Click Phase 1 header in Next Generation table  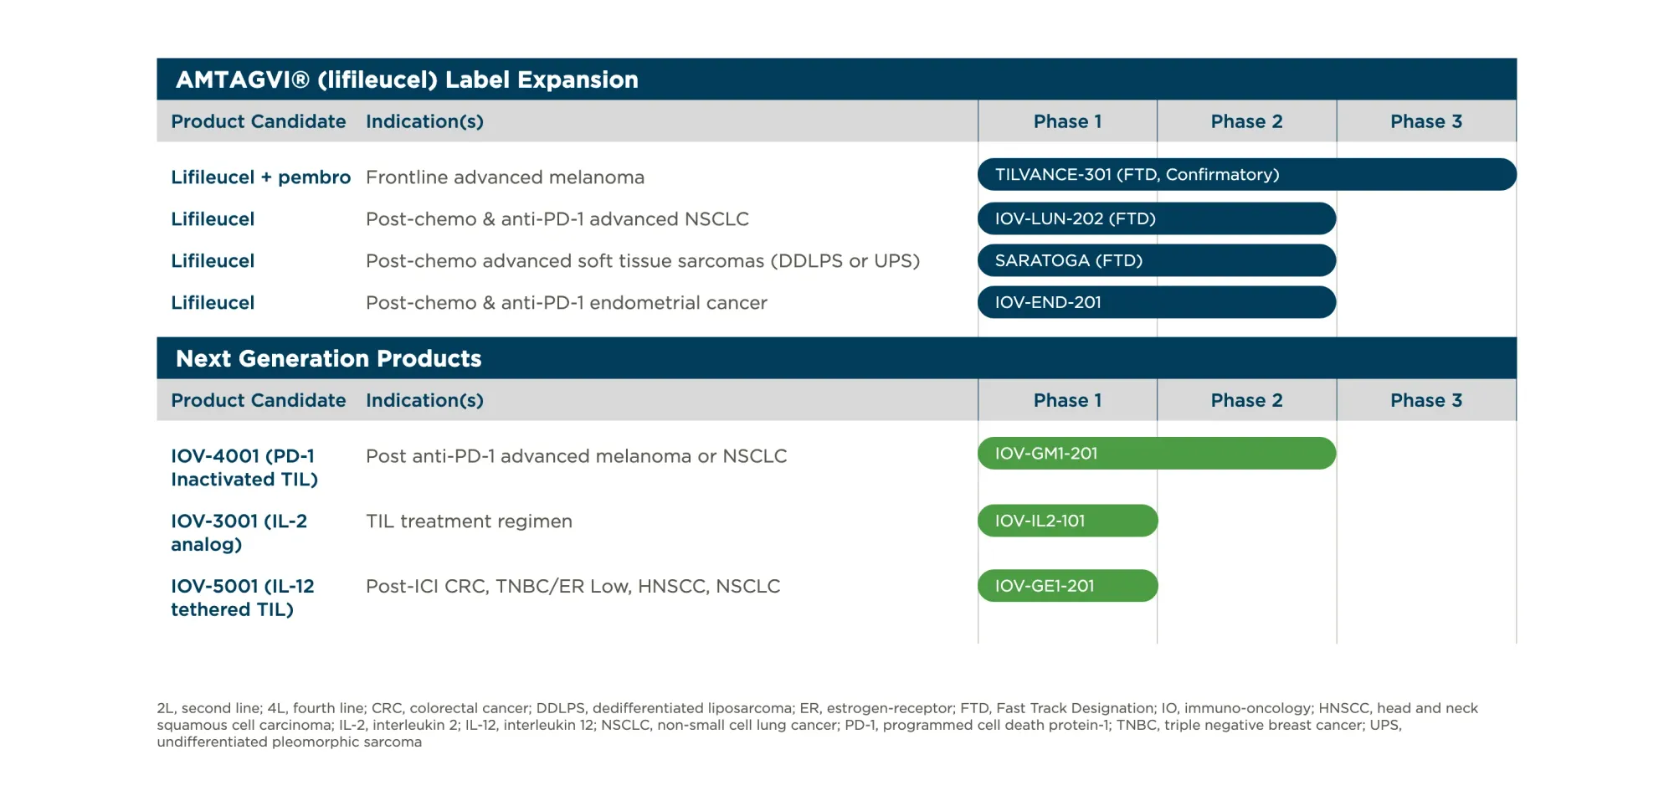(1067, 400)
